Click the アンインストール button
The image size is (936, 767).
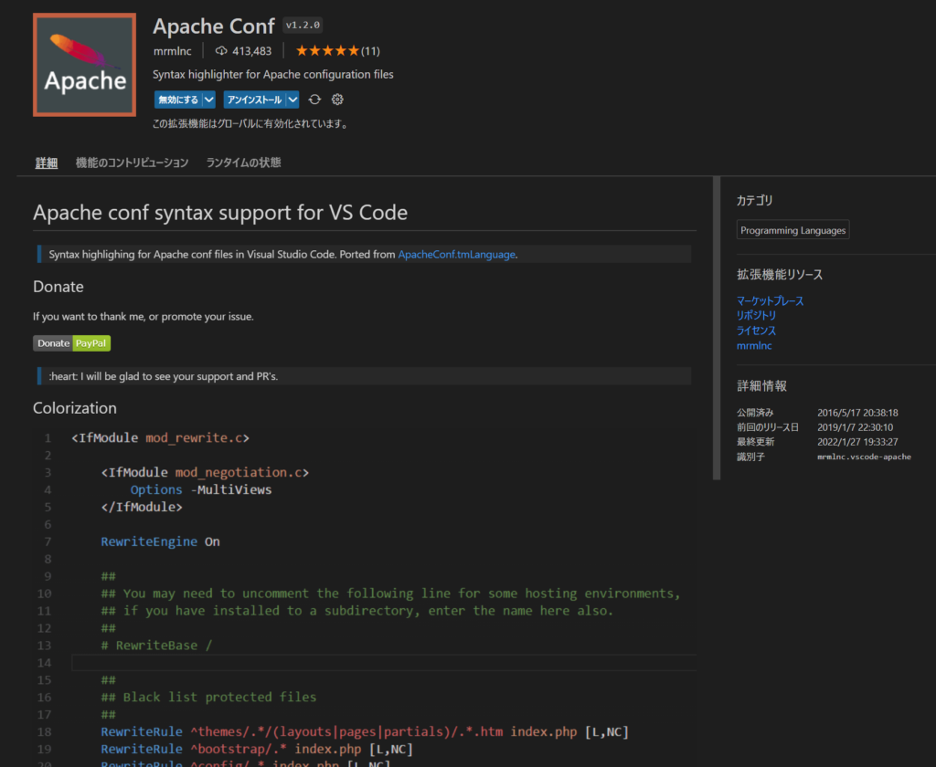click(x=254, y=100)
